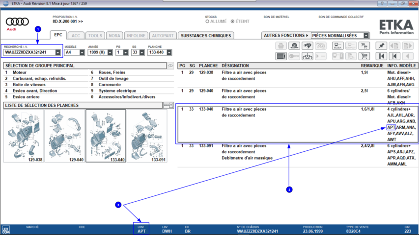The height and width of the screenshot is (235, 419).
Task: Open the ELSA connection button
Action: (x=337, y=46)
